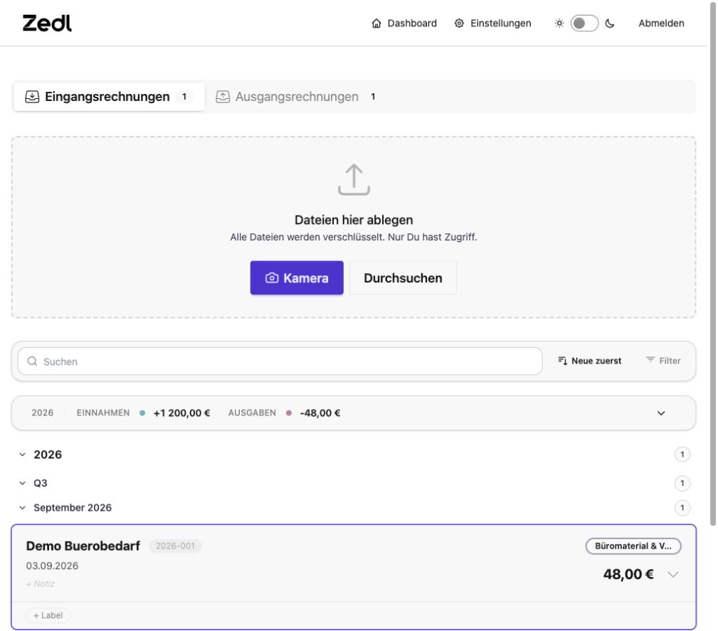Click the count badge of Q3 row

[x=682, y=483]
